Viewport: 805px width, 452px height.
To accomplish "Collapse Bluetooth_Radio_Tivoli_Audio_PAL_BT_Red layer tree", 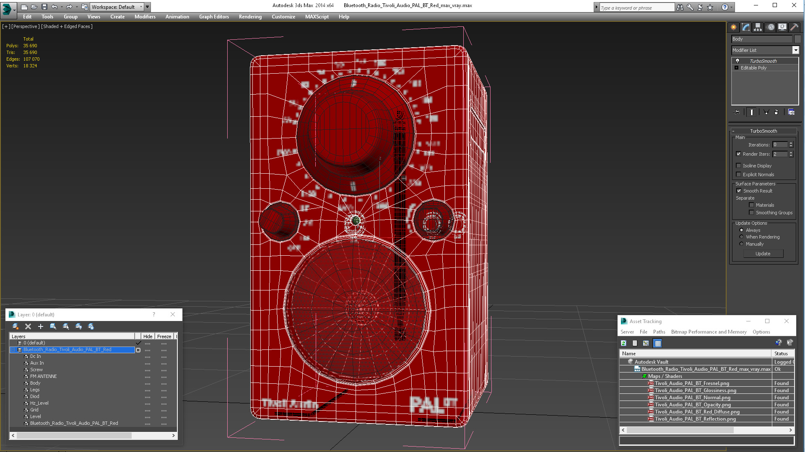I will tap(13, 350).
